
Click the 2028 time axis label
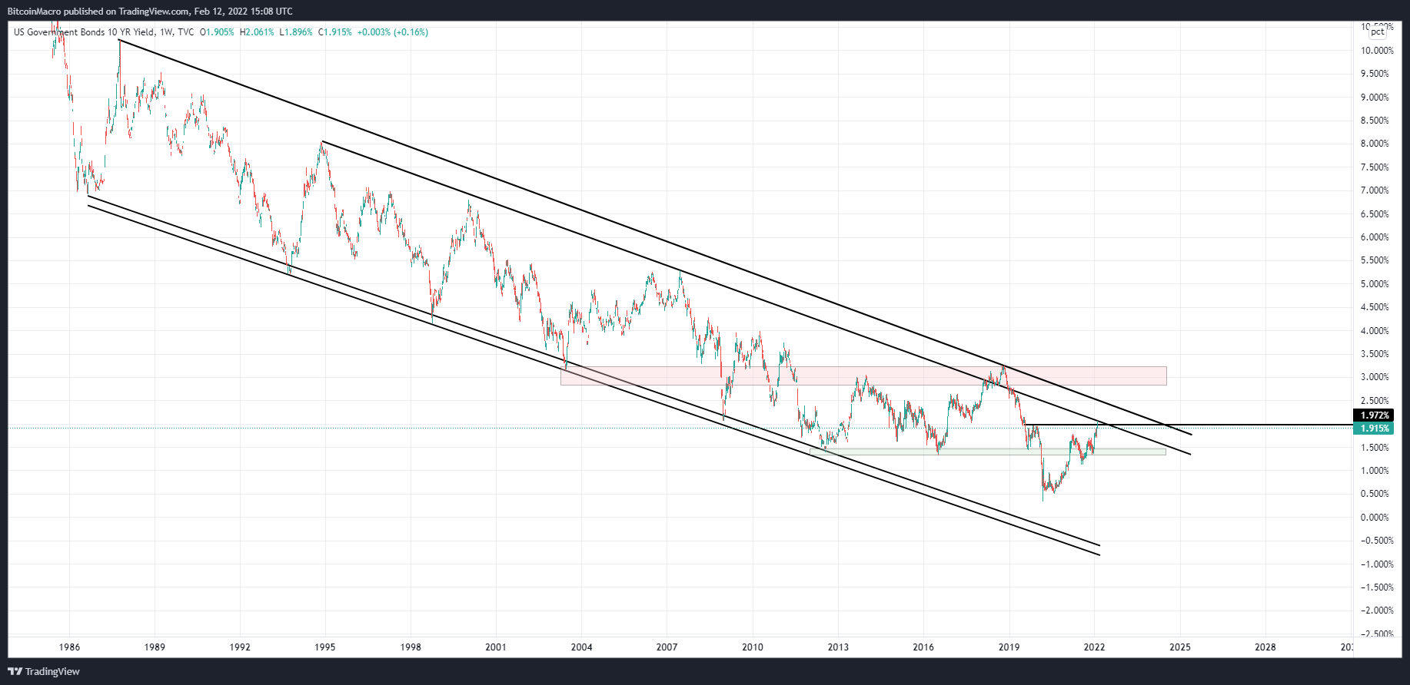tap(1265, 647)
